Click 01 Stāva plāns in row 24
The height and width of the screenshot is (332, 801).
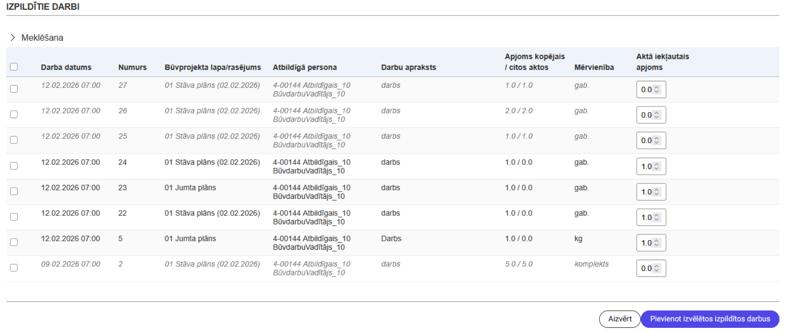click(x=212, y=162)
